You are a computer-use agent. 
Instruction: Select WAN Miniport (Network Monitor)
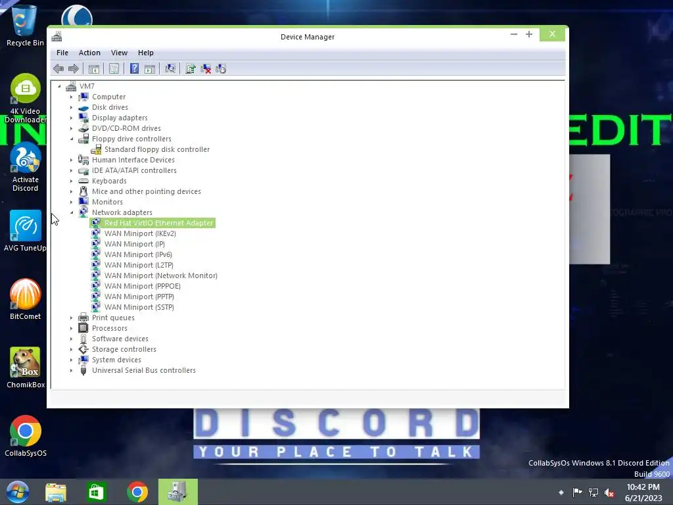(161, 276)
